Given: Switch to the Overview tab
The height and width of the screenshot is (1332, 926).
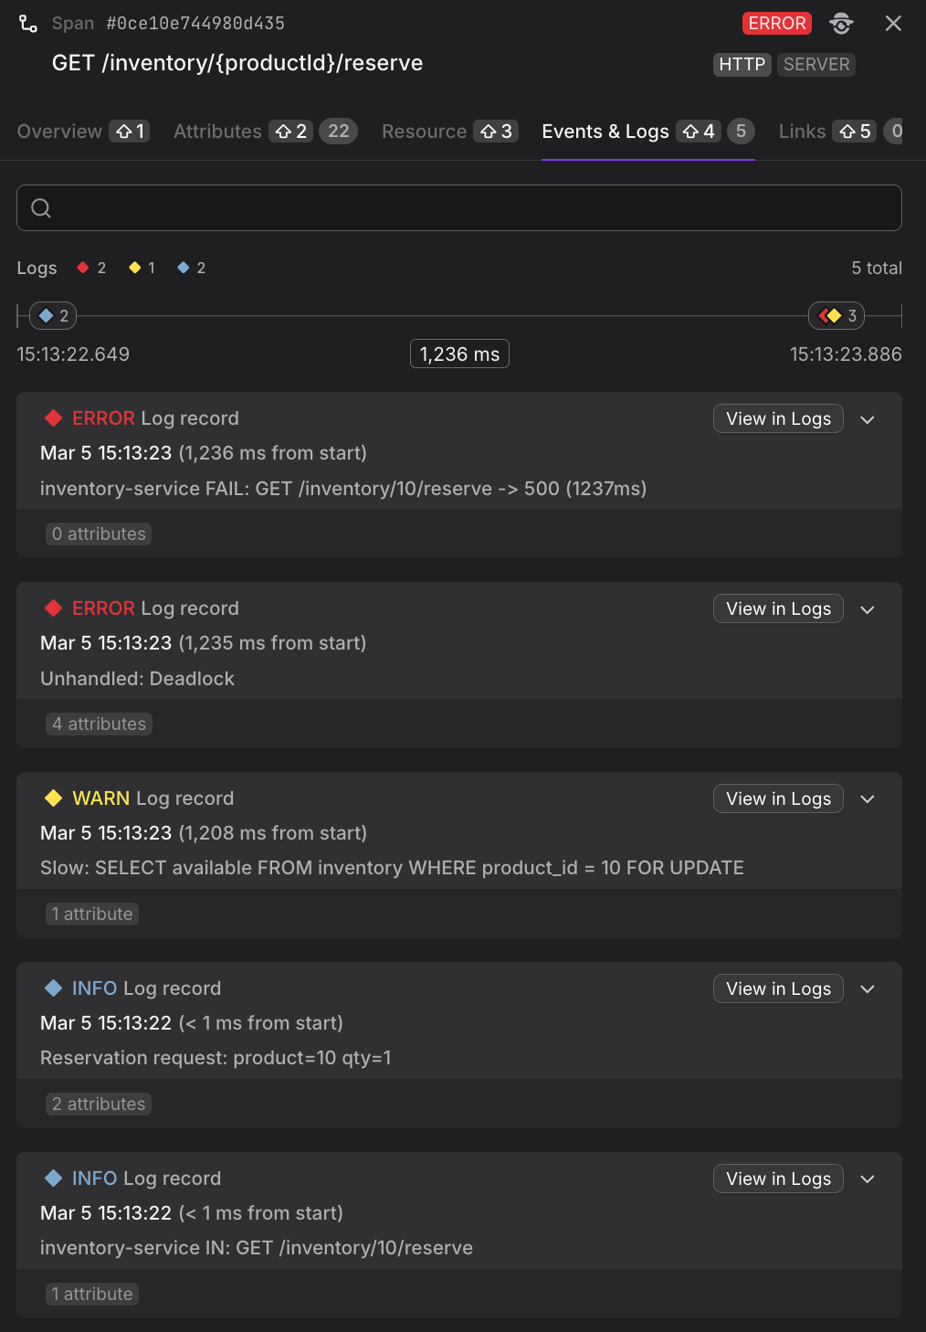Looking at the screenshot, I should click(58, 131).
